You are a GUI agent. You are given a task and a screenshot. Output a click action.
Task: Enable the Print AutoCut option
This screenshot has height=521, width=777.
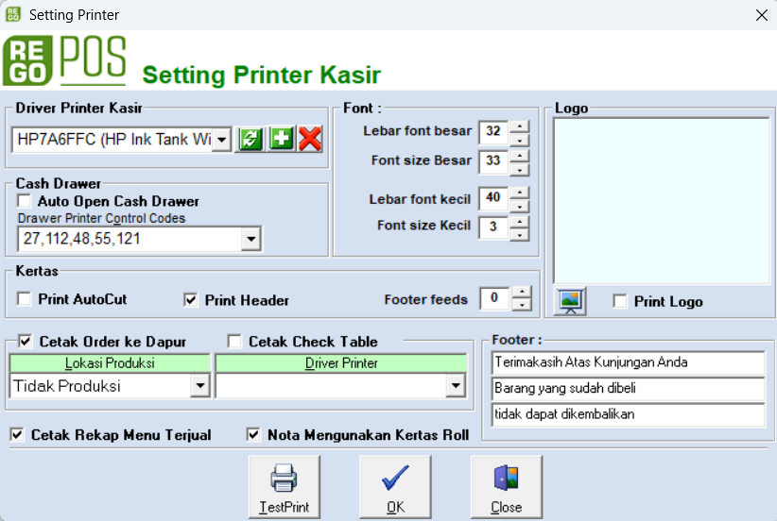click(25, 299)
